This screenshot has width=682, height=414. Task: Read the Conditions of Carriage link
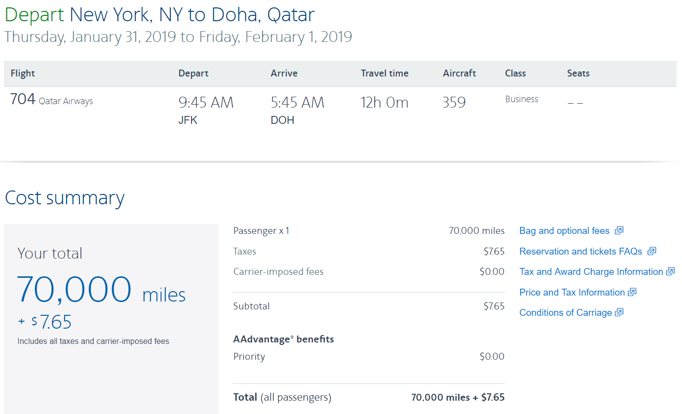coord(565,313)
